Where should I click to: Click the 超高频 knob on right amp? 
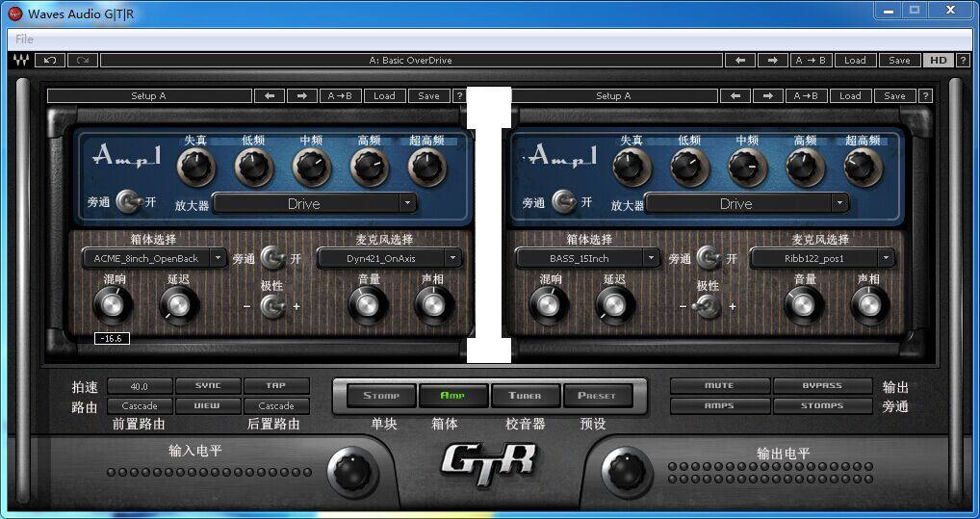[x=864, y=167]
